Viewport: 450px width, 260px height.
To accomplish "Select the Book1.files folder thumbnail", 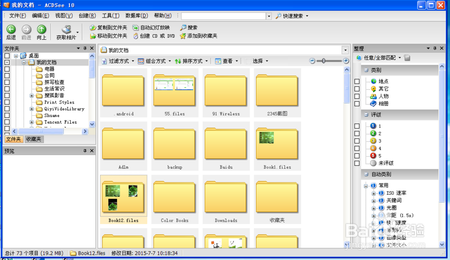I will tap(277, 146).
